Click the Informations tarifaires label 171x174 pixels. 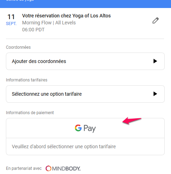(26, 80)
